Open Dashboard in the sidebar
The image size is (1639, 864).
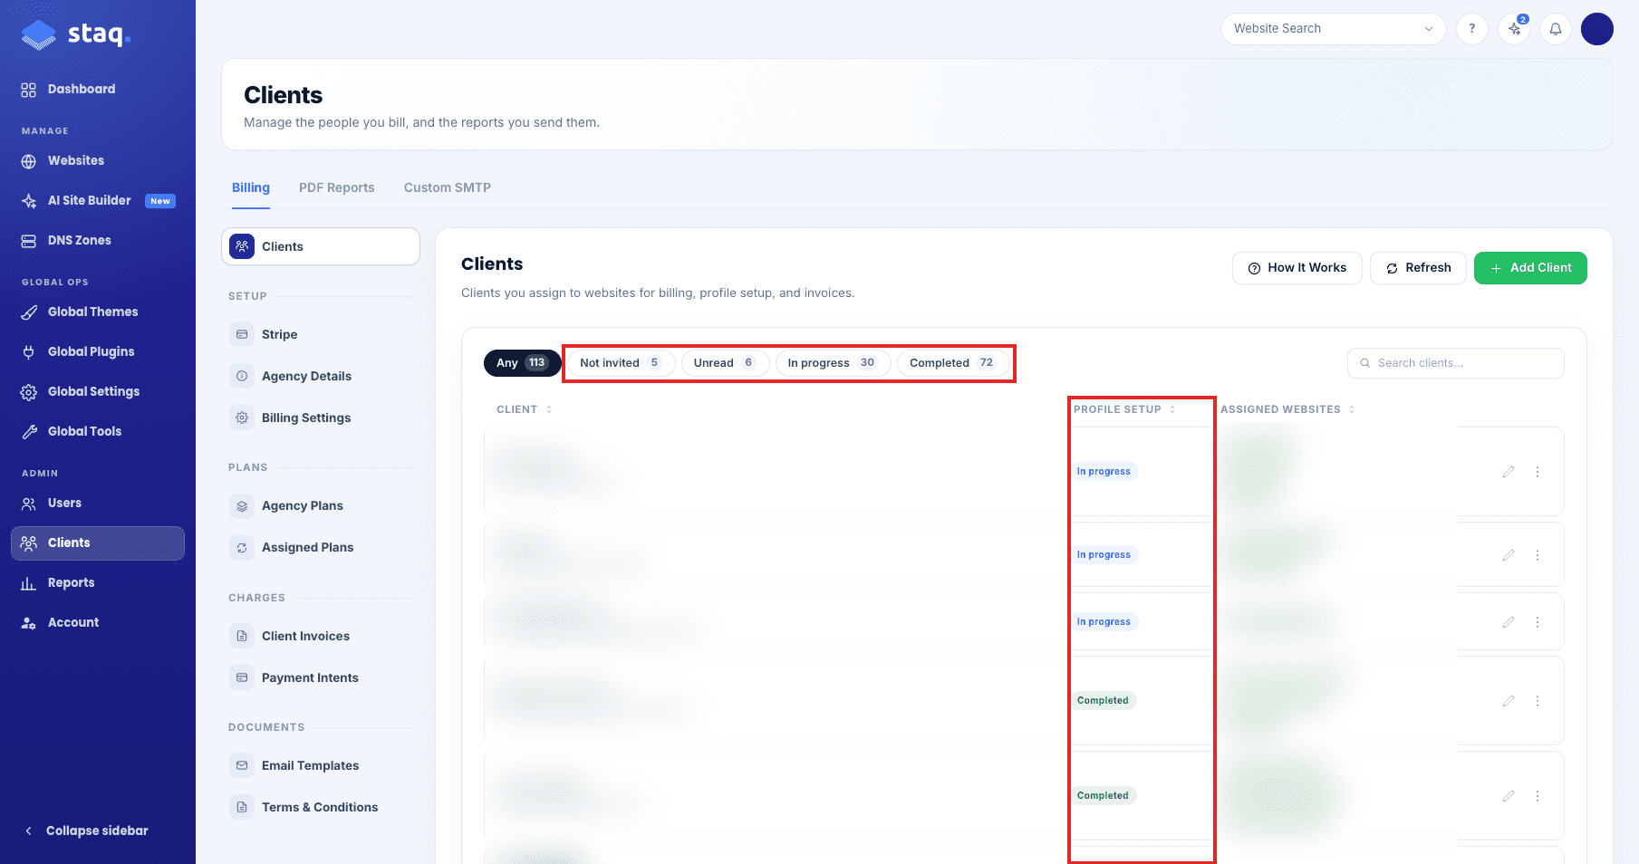(x=97, y=89)
